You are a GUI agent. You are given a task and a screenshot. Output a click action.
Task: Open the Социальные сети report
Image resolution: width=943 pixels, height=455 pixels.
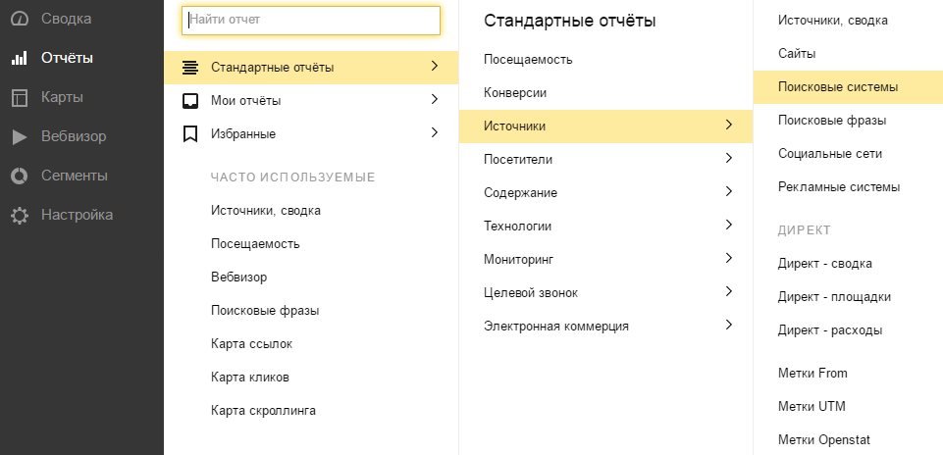tap(829, 154)
